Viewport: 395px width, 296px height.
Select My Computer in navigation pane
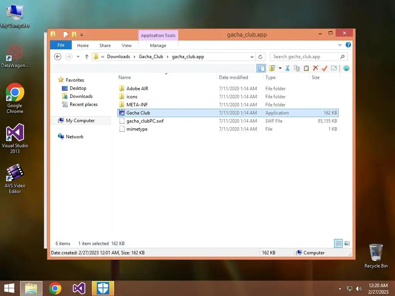click(x=80, y=121)
